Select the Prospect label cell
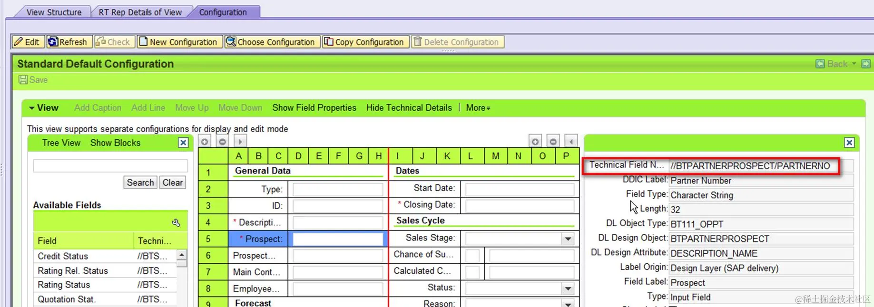This screenshot has width=874, height=307. [x=258, y=239]
